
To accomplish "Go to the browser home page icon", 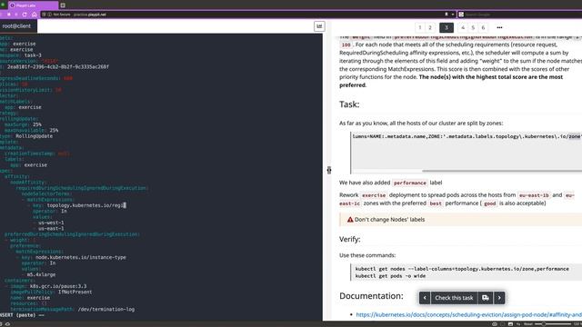I will [35, 15].
